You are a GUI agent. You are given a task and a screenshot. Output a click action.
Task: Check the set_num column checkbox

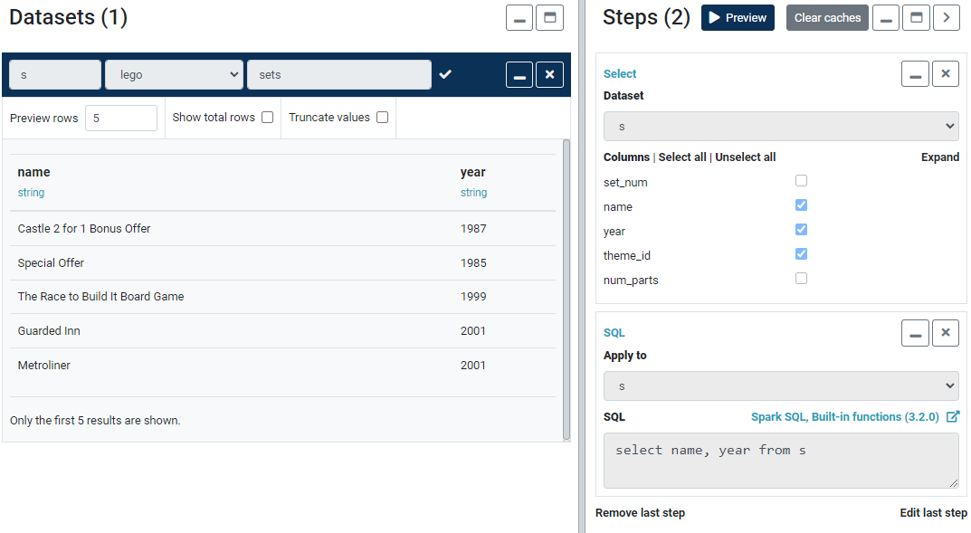(x=801, y=180)
